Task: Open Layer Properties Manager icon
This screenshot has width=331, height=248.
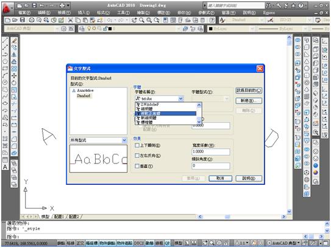Action: (82, 29)
